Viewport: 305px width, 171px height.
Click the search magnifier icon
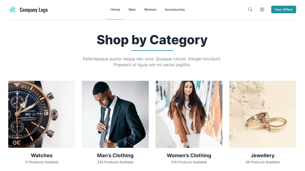coord(250,9)
